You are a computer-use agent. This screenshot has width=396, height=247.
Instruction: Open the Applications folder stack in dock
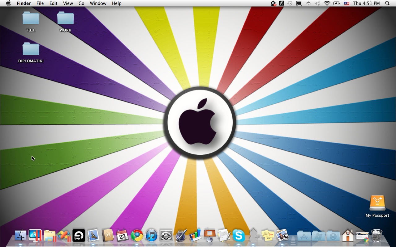point(304,236)
